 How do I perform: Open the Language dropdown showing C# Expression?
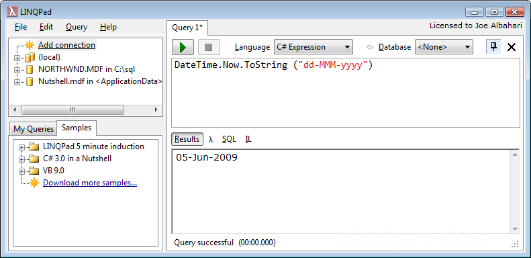[x=313, y=47]
